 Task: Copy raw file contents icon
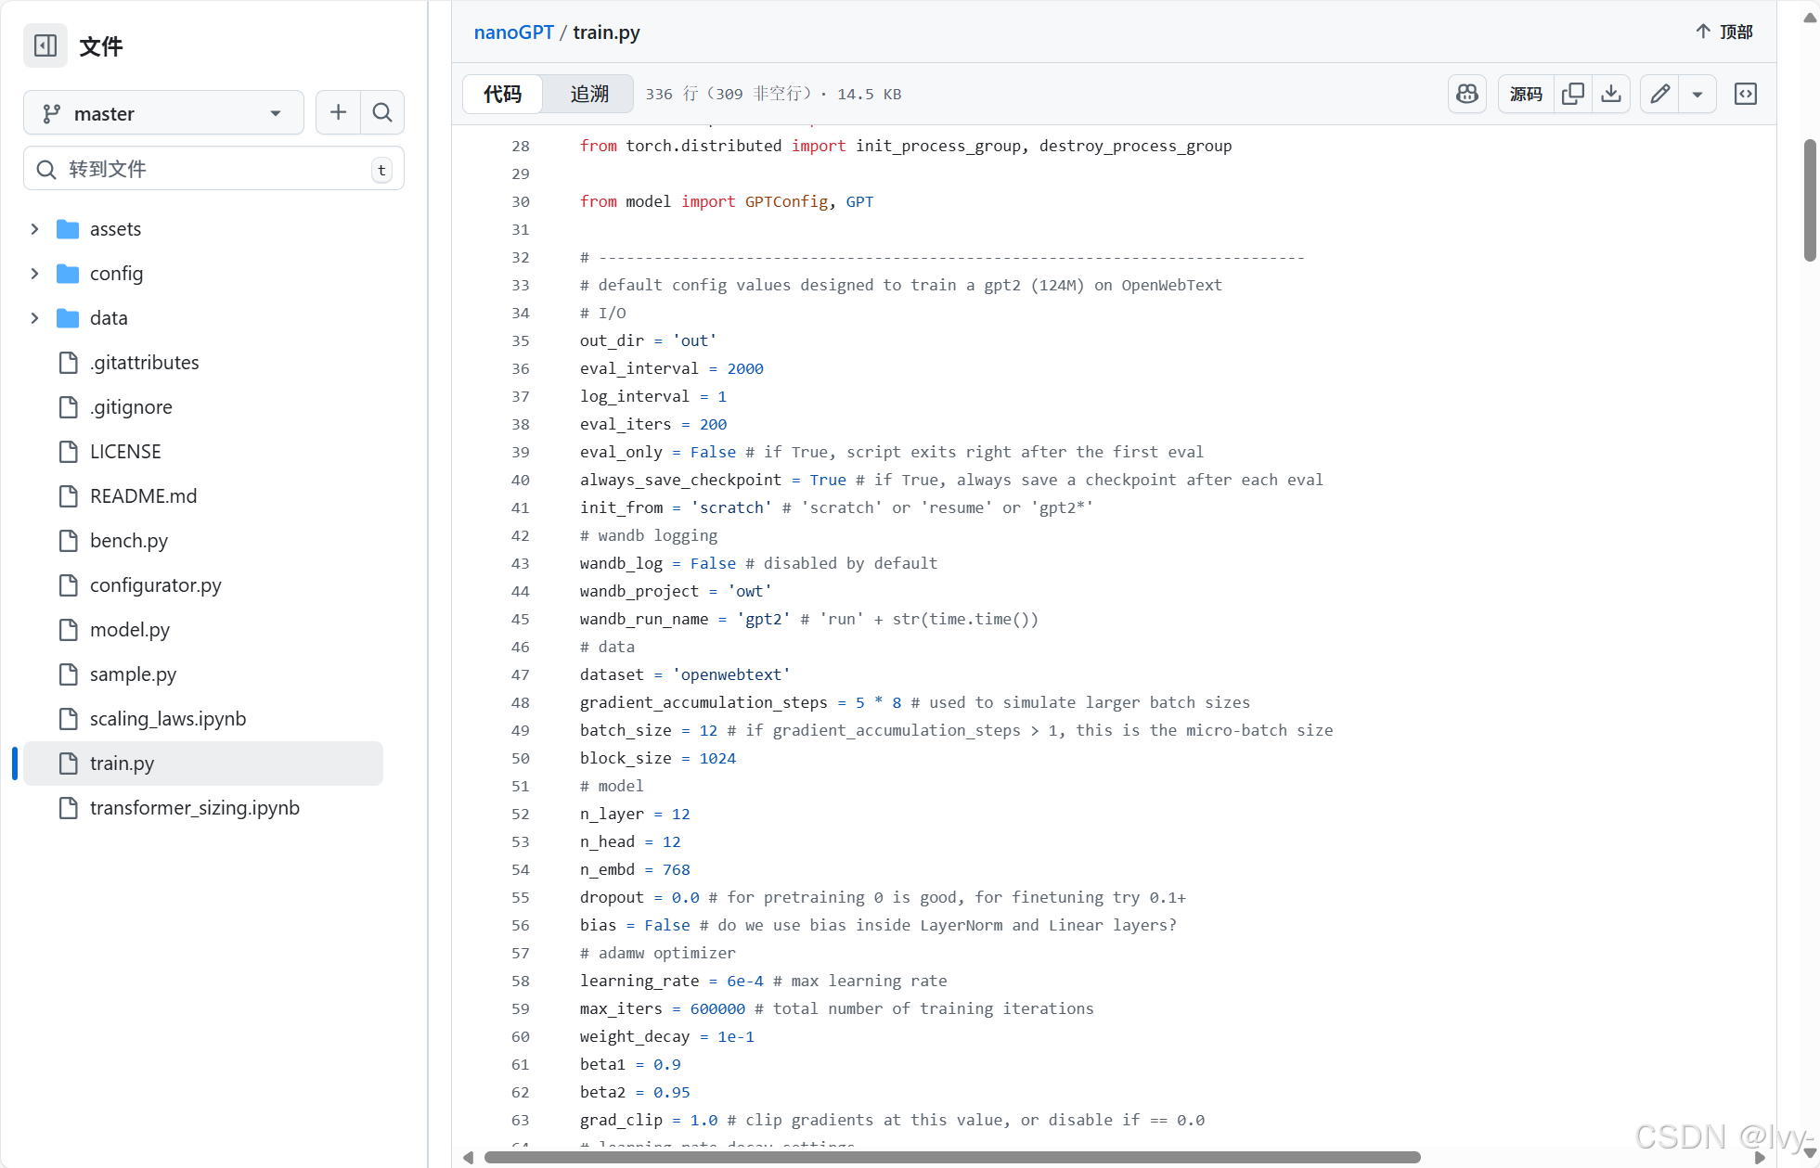pyautogui.click(x=1572, y=94)
